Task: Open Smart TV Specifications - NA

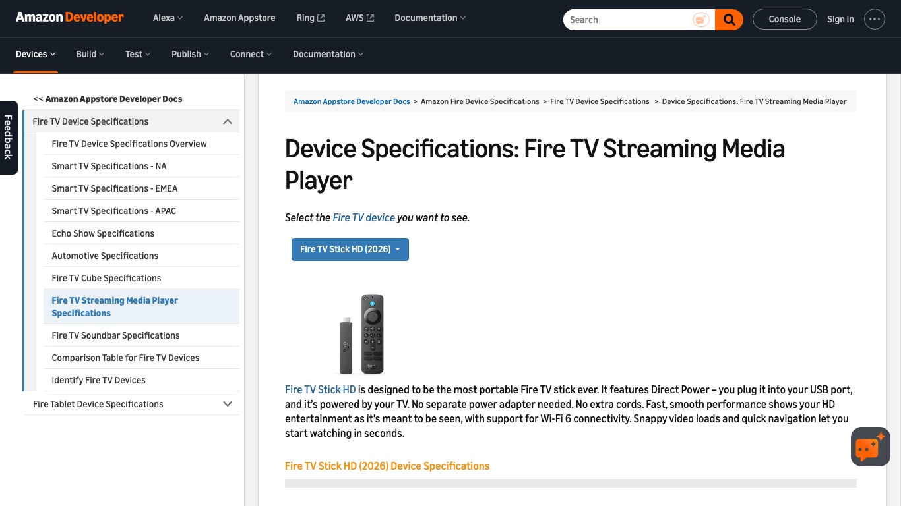Action: 109,166
